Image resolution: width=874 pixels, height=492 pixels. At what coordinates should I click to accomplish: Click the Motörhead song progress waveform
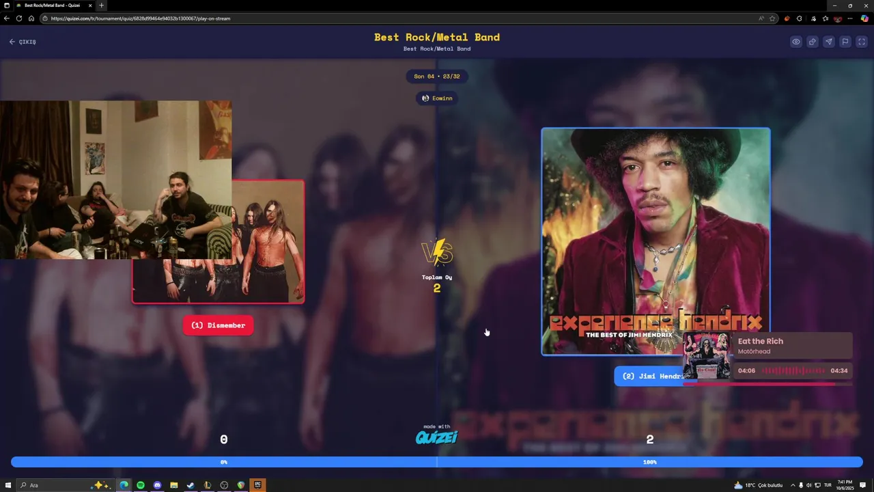tap(793, 371)
